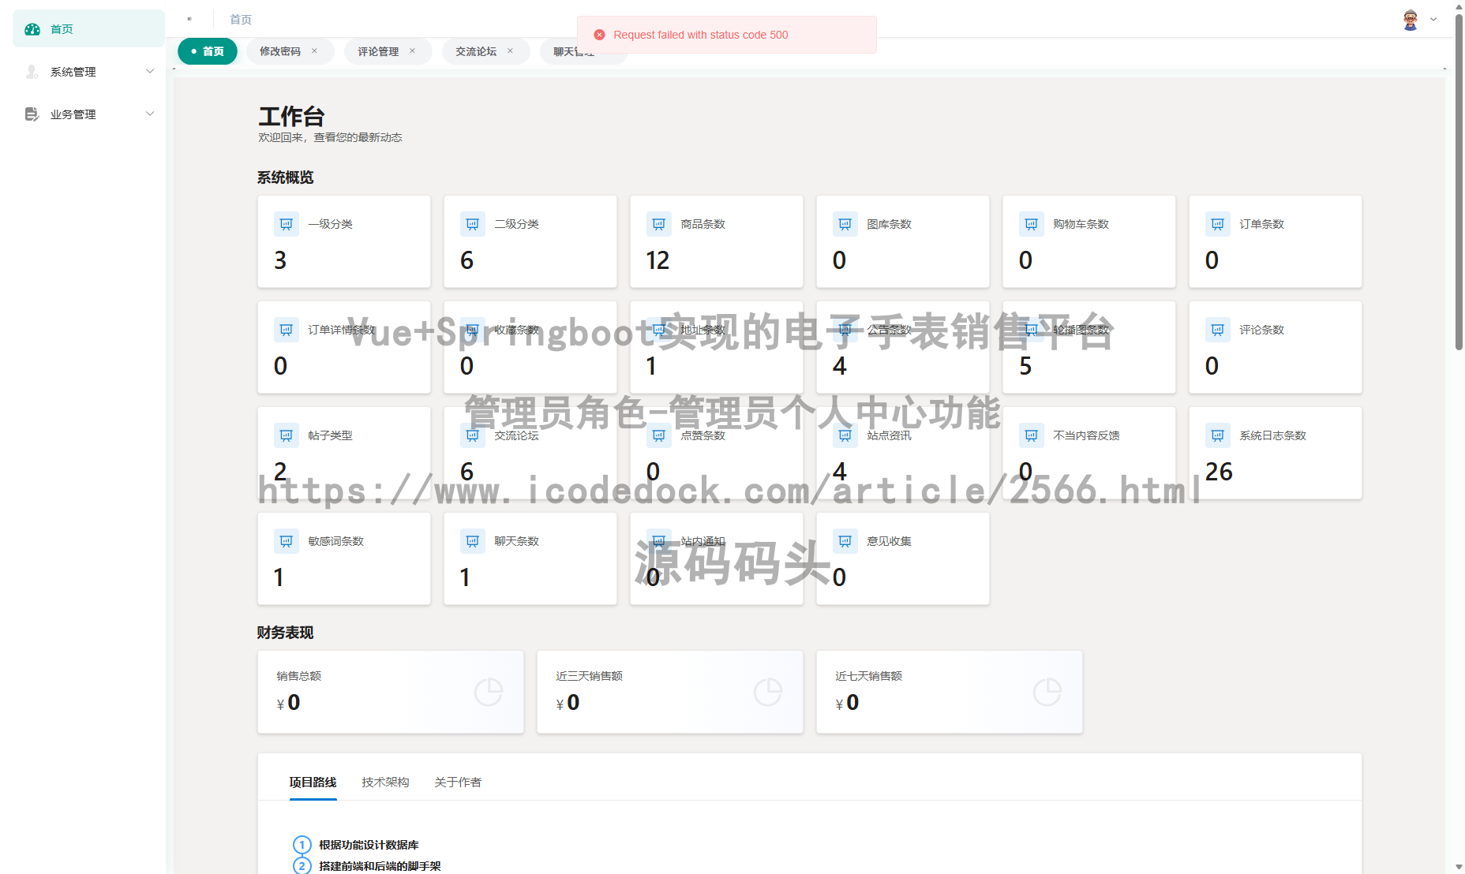This screenshot has width=1465, height=874.
Task: Click the 聊天条数 card icon
Action: point(472,540)
